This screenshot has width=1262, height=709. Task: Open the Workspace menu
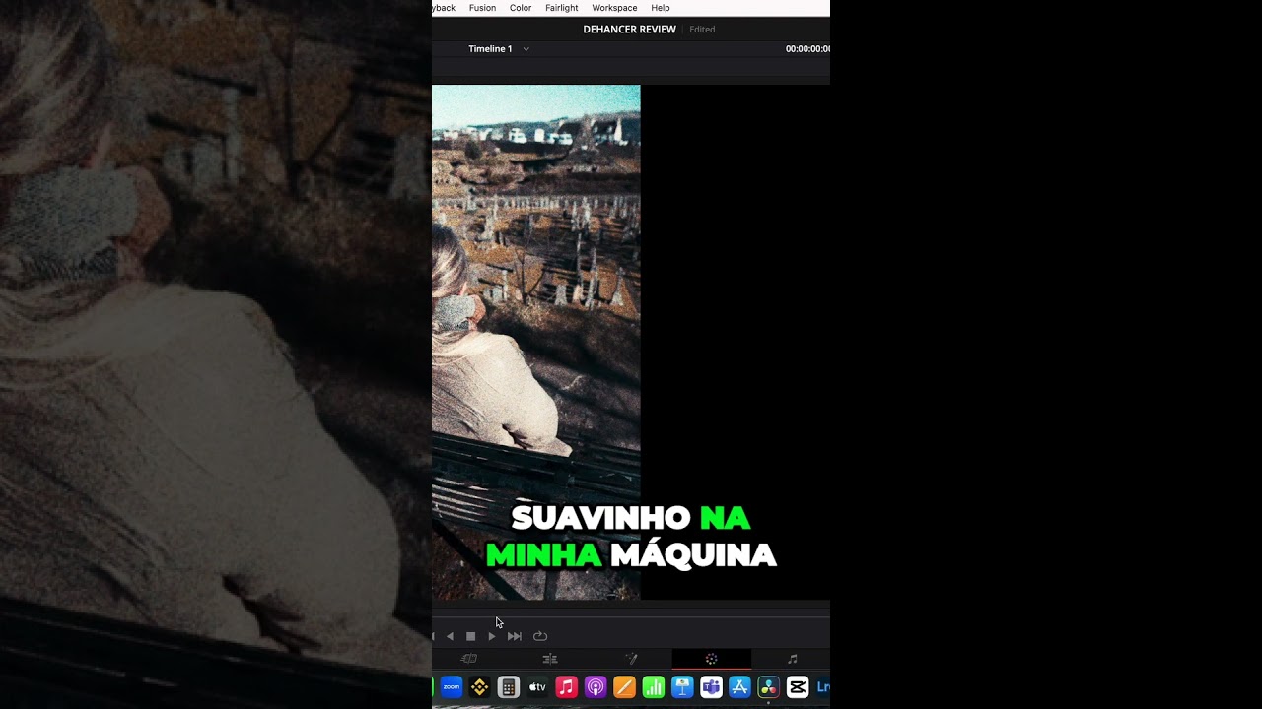[614, 8]
